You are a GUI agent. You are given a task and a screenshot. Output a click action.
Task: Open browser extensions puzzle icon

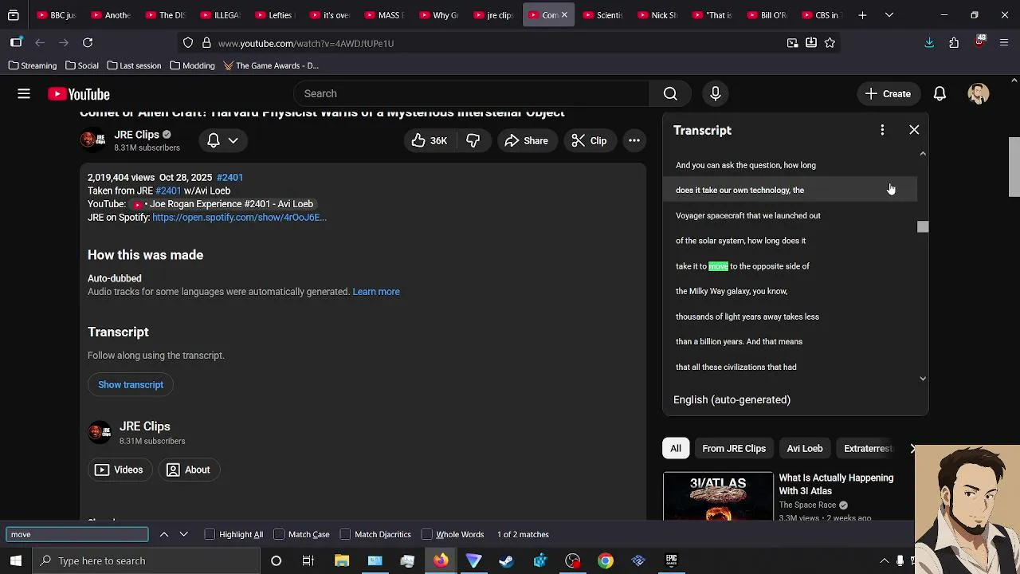click(954, 43)
